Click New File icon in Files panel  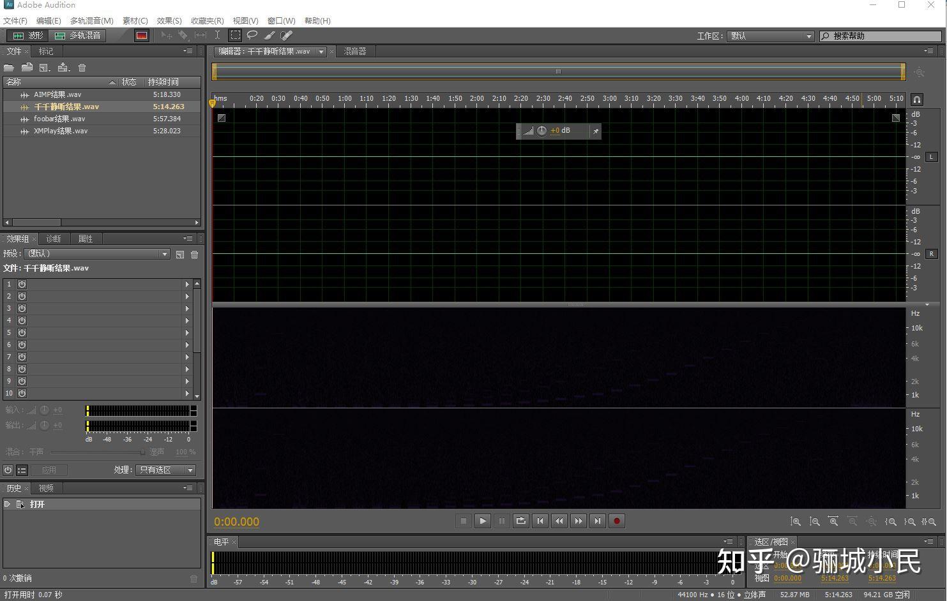point(45,68)
